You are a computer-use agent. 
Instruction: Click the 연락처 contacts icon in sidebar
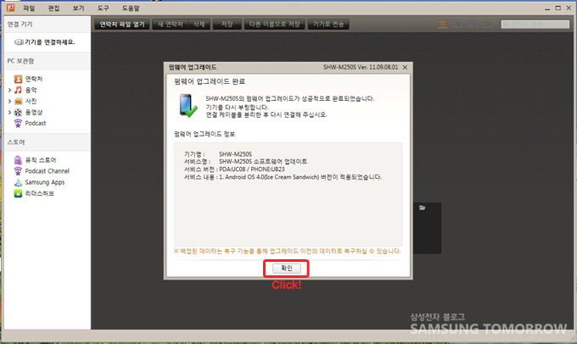point(18,79)
